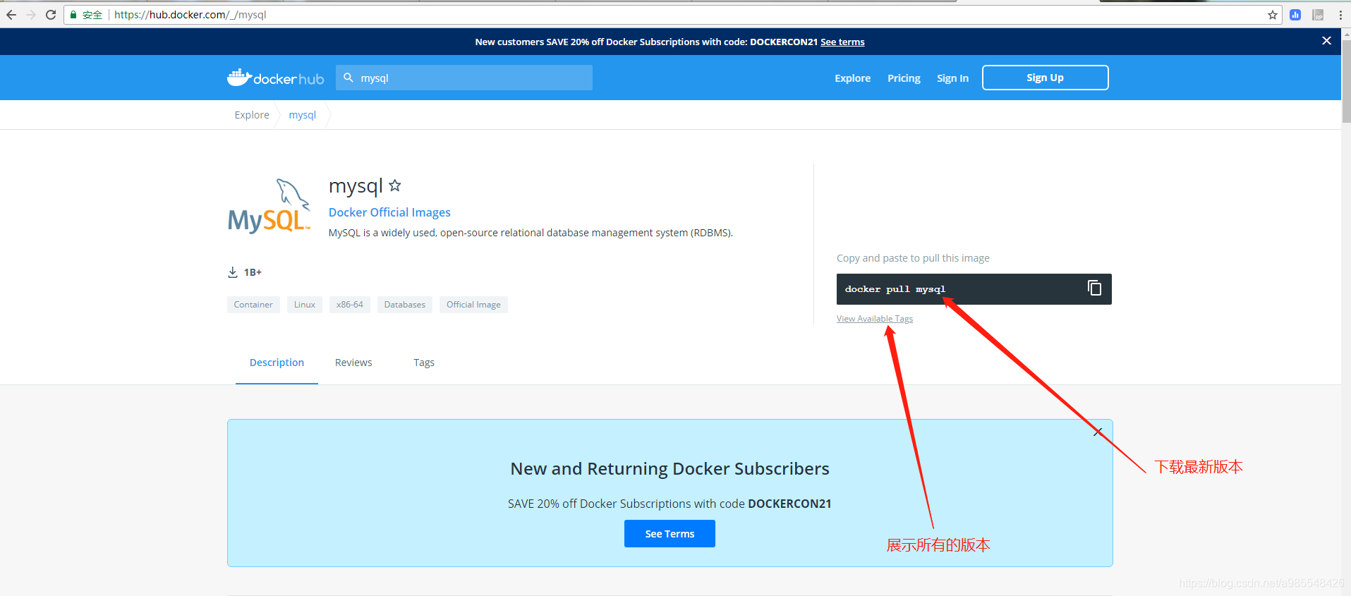Close the DOCKERCON21 top promo bar
The image size is (1351, 596).
(1326, 41)
